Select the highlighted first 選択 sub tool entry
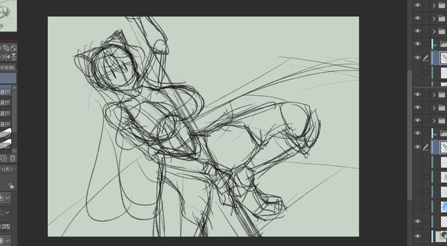Screen dimensions: 447x246 pyautogui.click(x=5, y=92)
